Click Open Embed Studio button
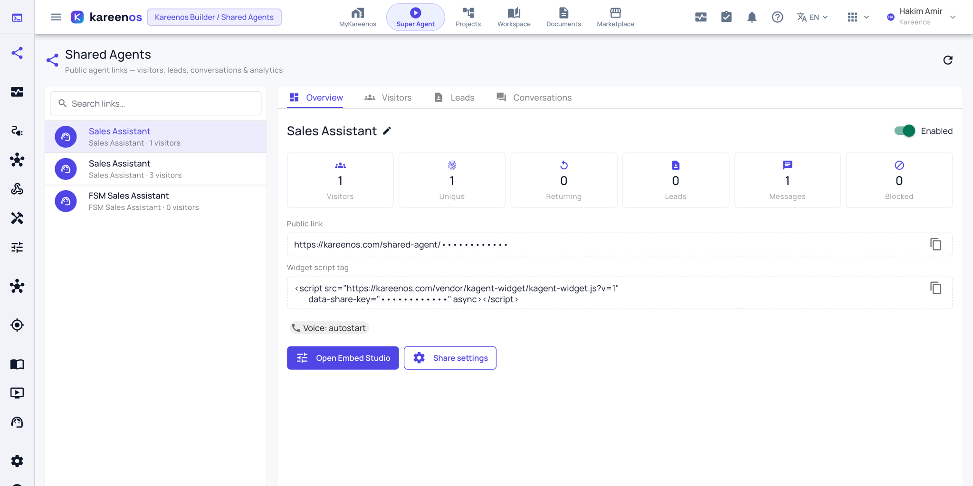The width and height of the screenshot is (973, 486). coord(343,358)
